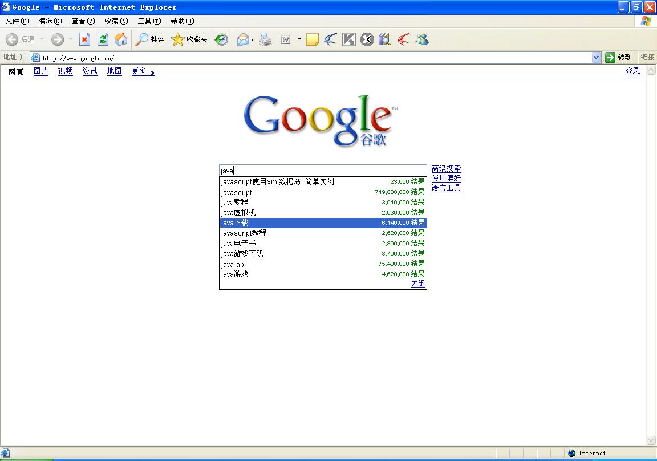This screenshot has height=461, width=657.
Task: Show browsing History clock icon
Action: (221, 39)
